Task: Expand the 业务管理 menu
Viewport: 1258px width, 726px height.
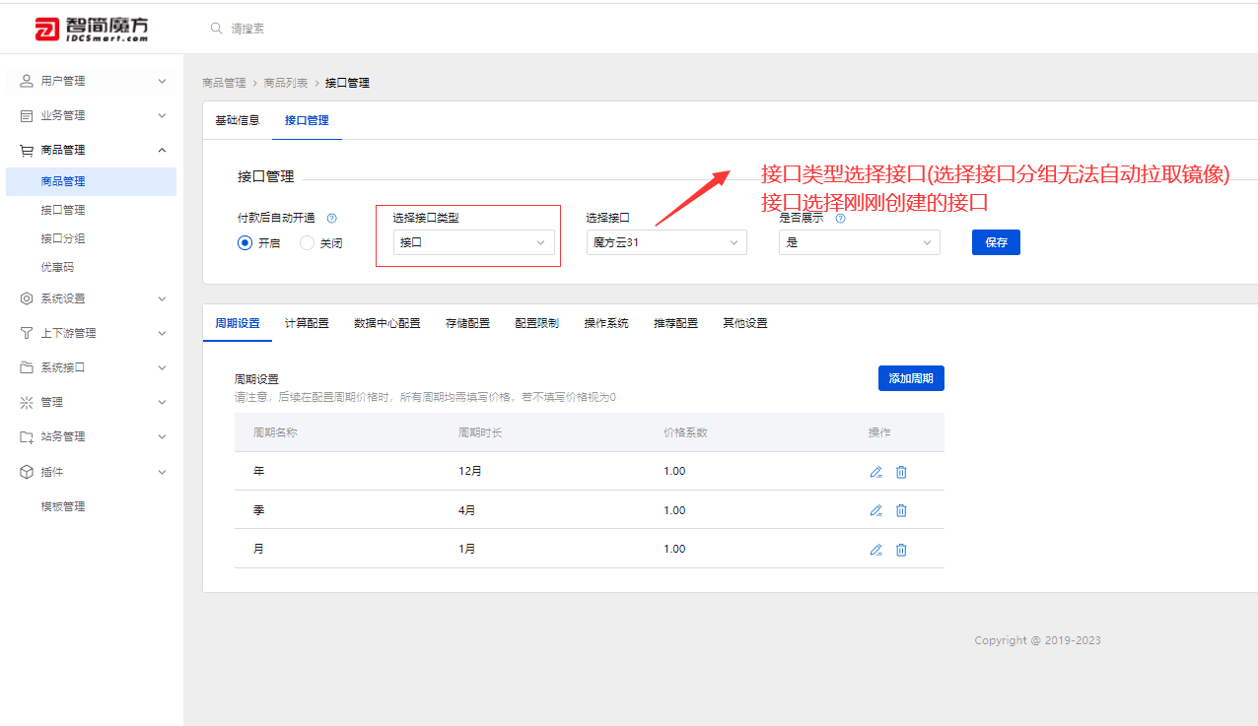Action: (x=162, y=115)
